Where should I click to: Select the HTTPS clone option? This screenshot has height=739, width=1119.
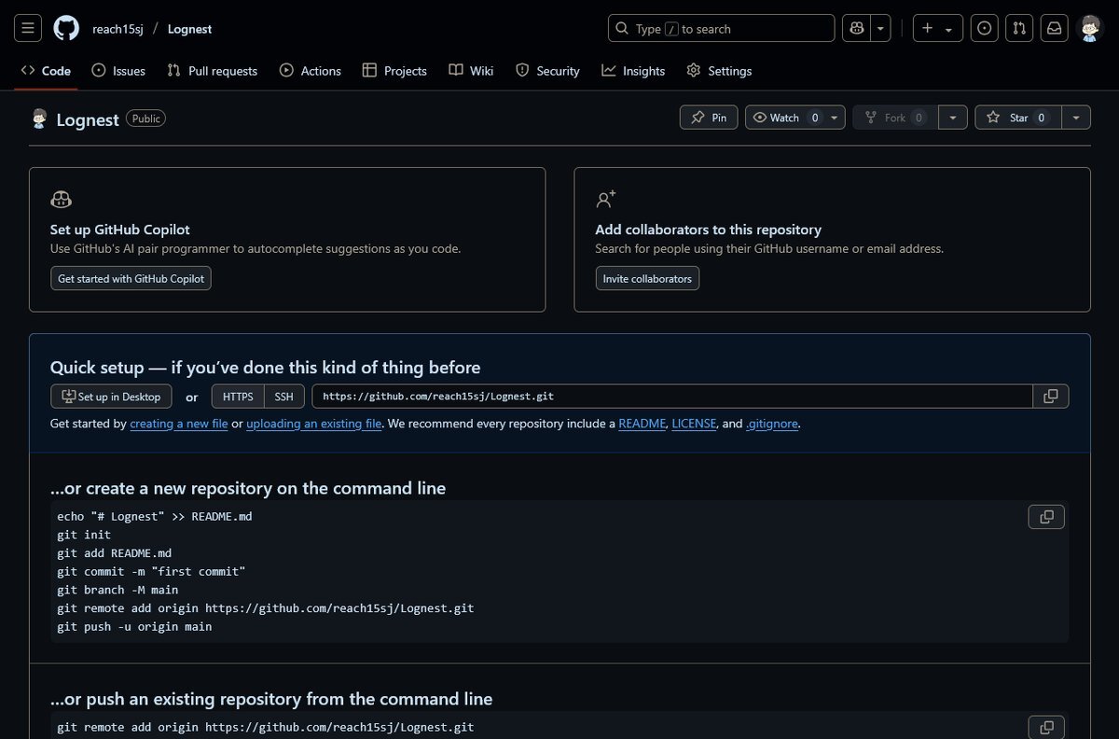(238, 397)
